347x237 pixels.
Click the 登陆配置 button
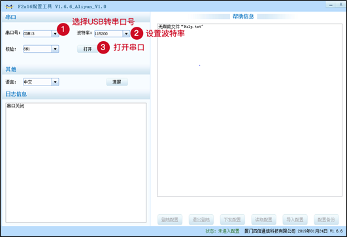click(x=170, y=219)
